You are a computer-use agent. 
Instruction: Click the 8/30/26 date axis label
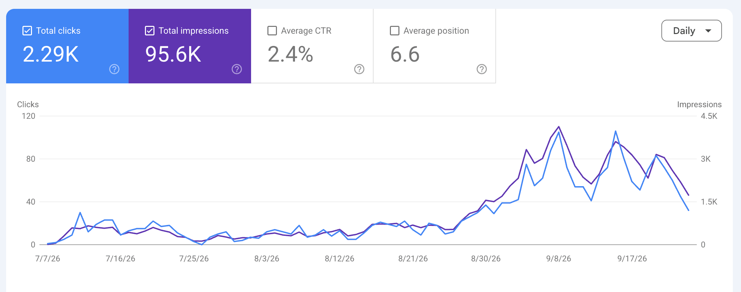tap(486, 259)
